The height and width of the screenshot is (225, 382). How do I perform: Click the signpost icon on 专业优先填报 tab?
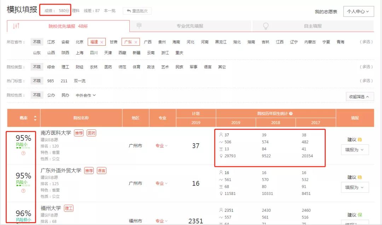[139, 25]
